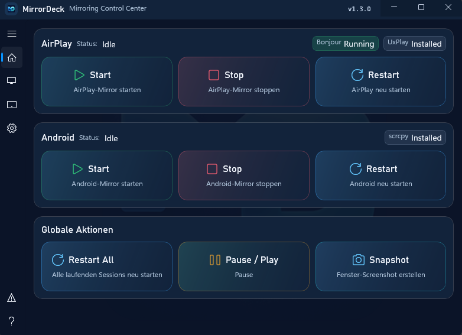Open help via the question mark icon
462x335 pixels.
tap(11, 321)
